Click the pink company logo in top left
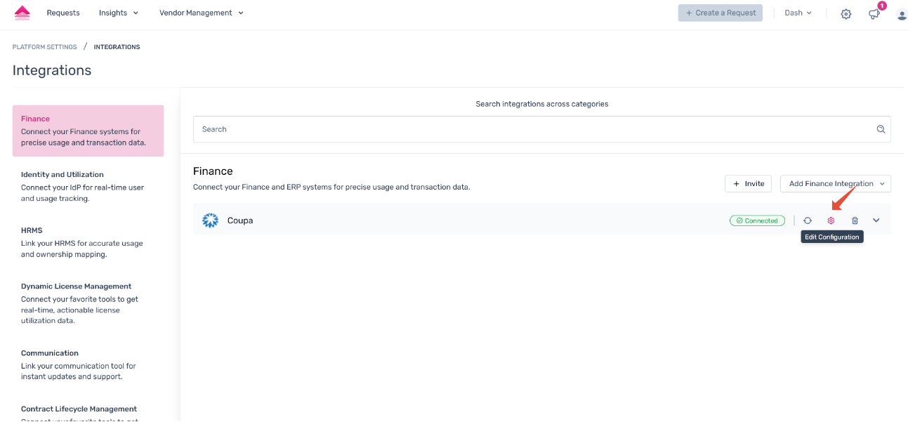Image resolution: width=908 pixels, height=422 pixels. (20, 12)
